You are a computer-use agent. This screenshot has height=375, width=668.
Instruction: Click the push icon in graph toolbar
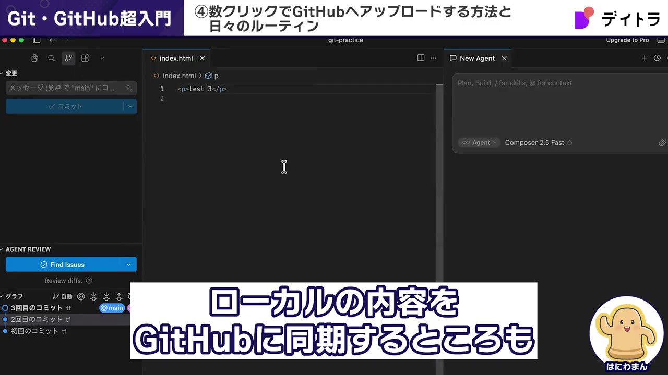coord(119,296)
